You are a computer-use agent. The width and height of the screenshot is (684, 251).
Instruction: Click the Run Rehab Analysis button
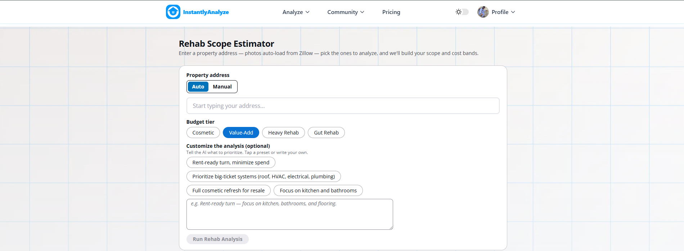(x=217, y=239)
